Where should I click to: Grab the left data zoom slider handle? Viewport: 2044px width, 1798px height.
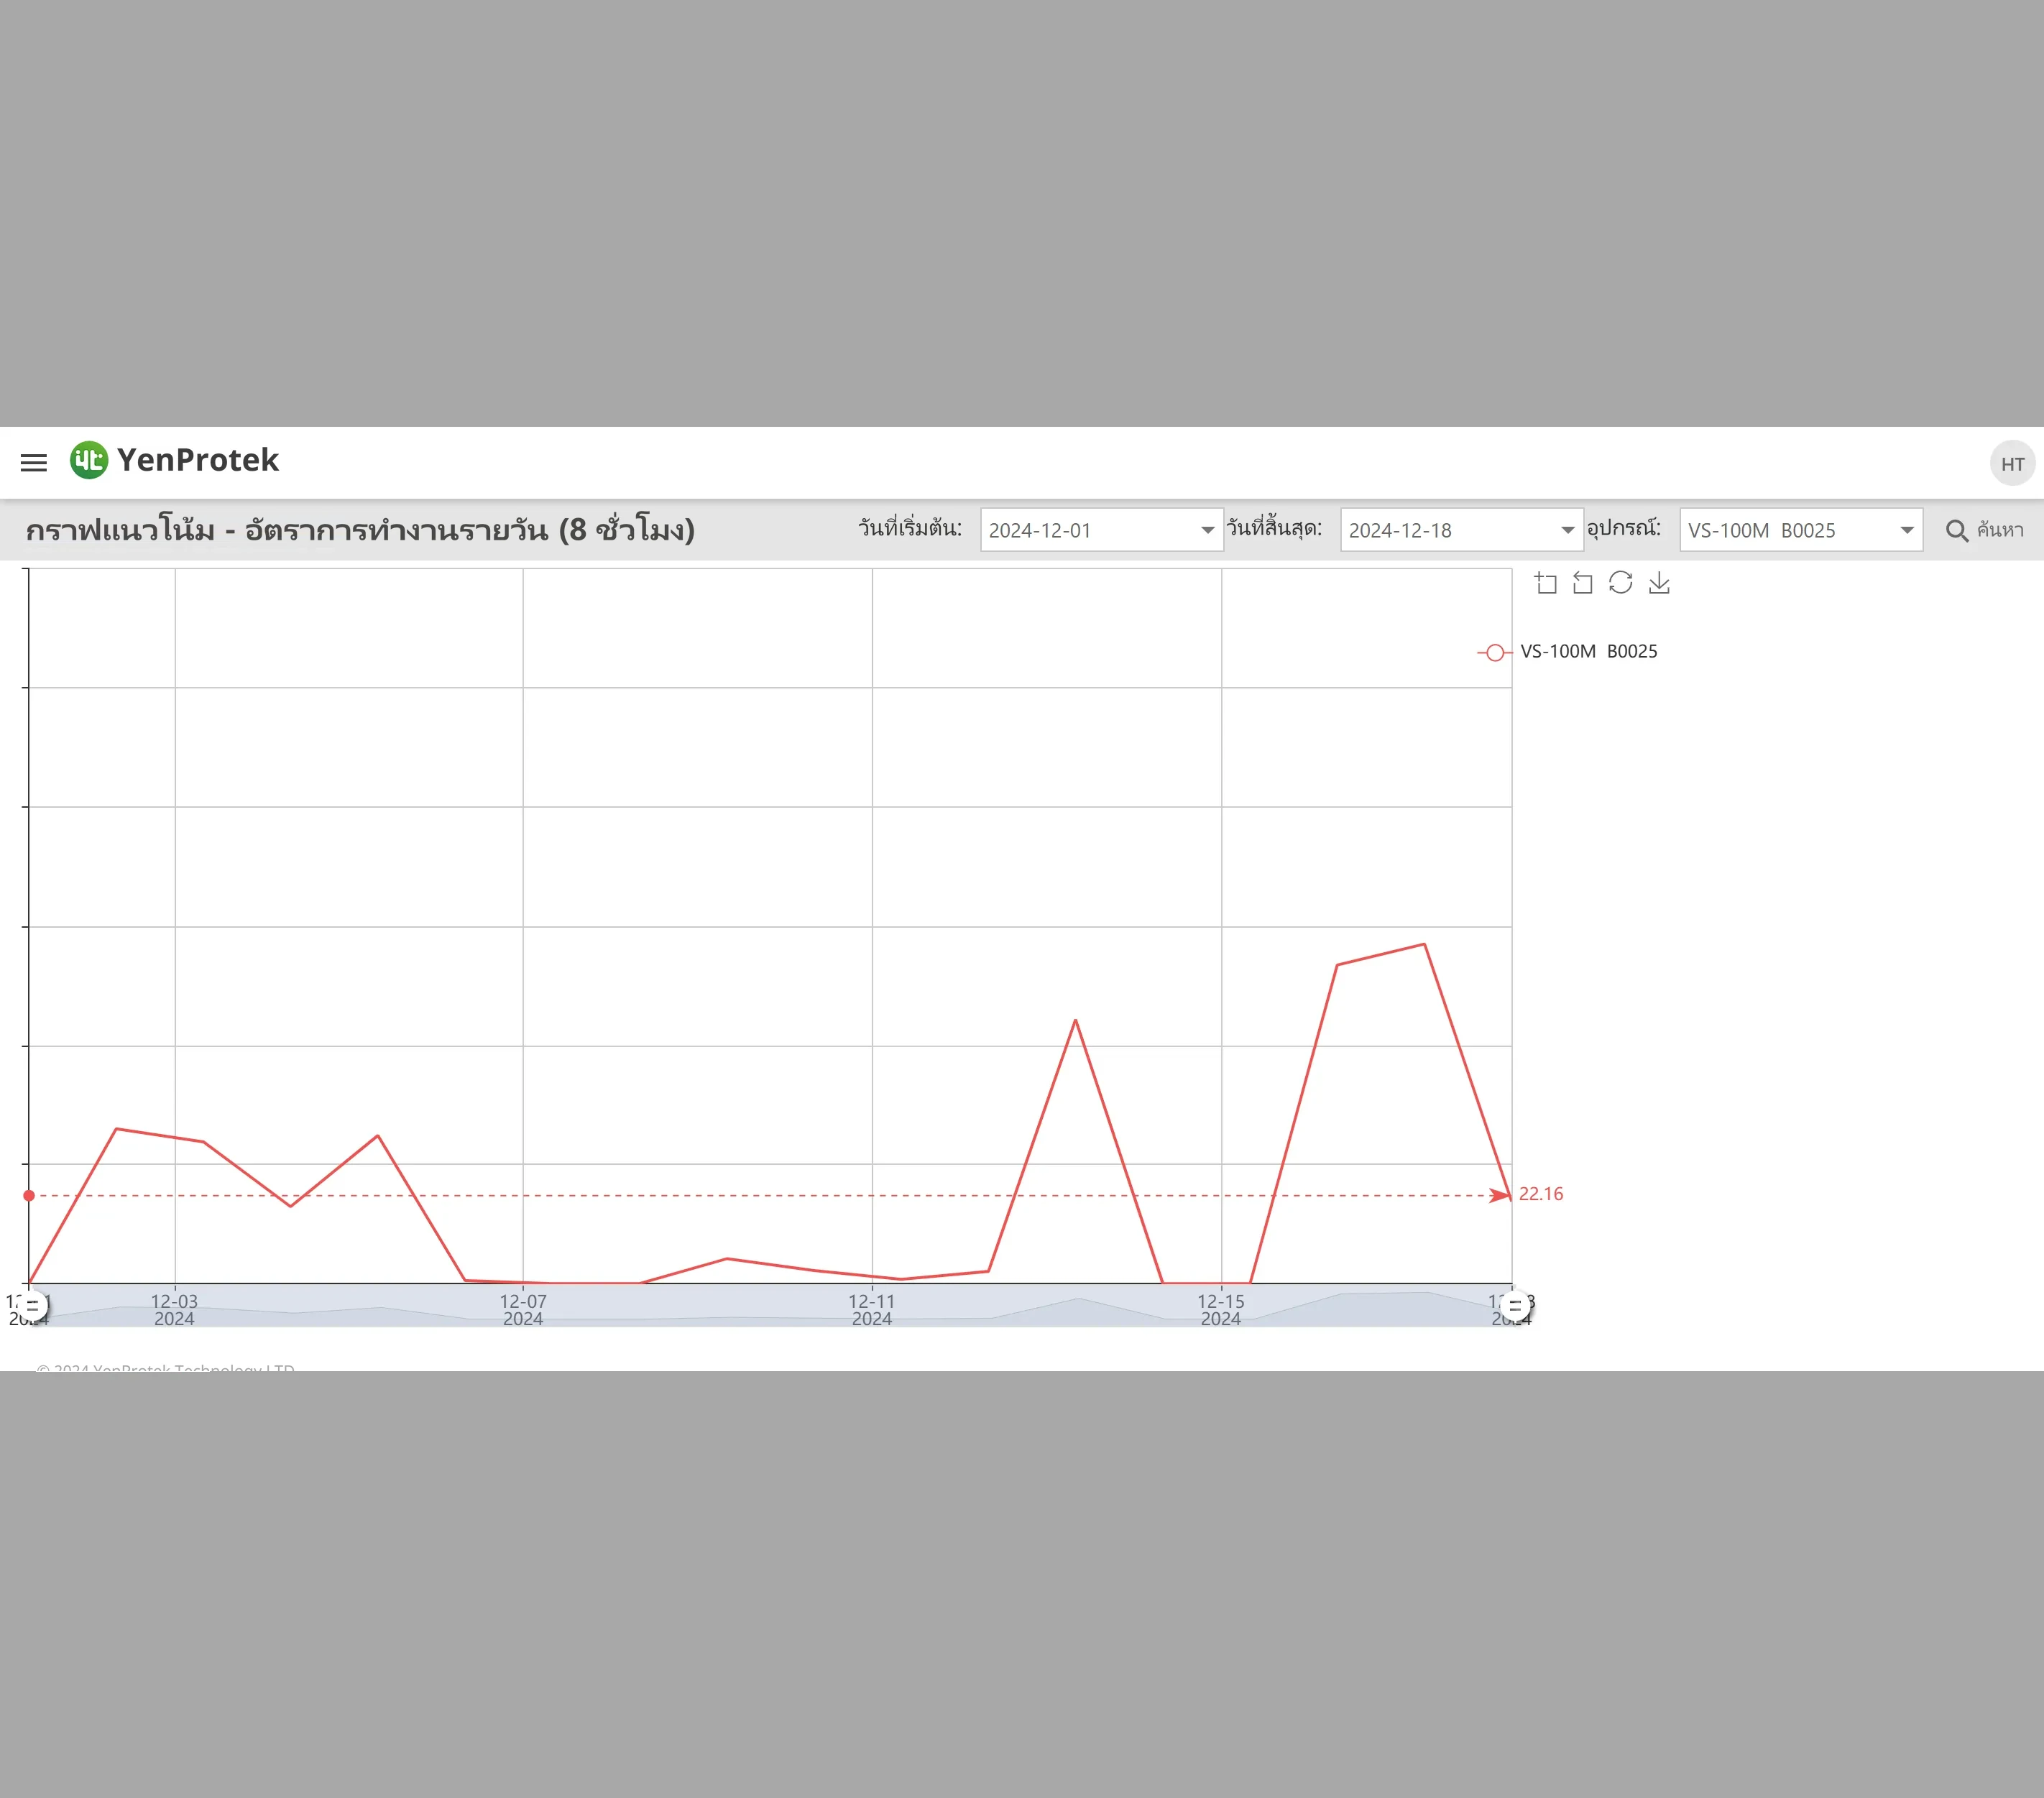tap(32, 1305)
